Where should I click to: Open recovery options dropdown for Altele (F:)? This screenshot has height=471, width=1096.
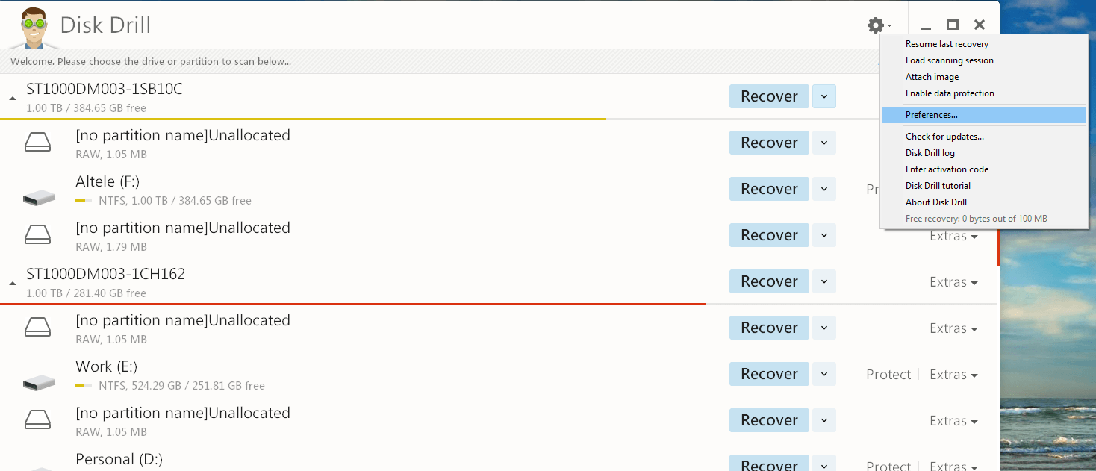pos(824,189)
